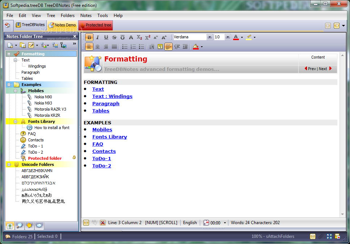Open the Fonts Library hyperlink
The height and width of the screenshot is (244, 350).
110,137
